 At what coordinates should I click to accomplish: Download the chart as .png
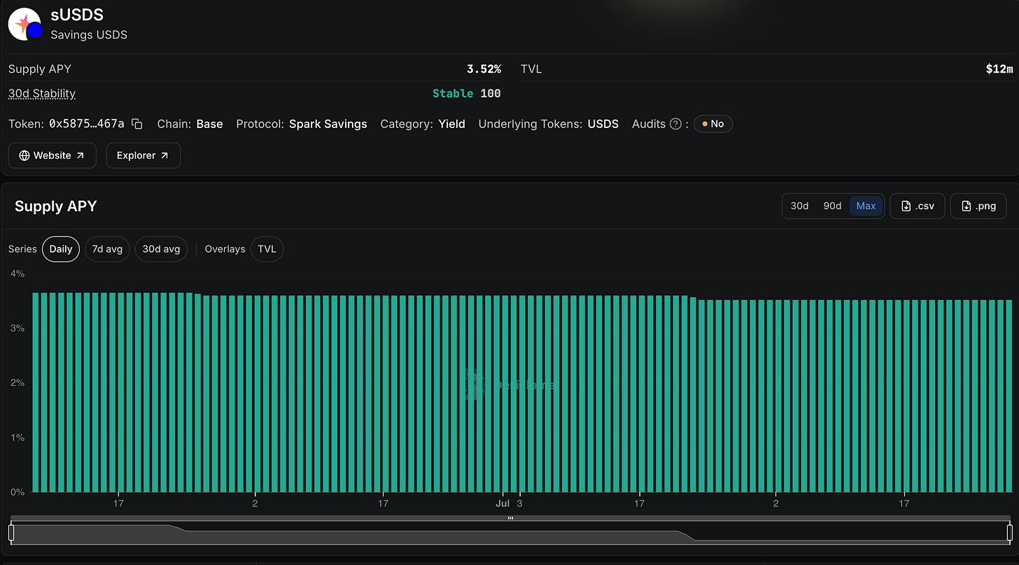[978, 206]
